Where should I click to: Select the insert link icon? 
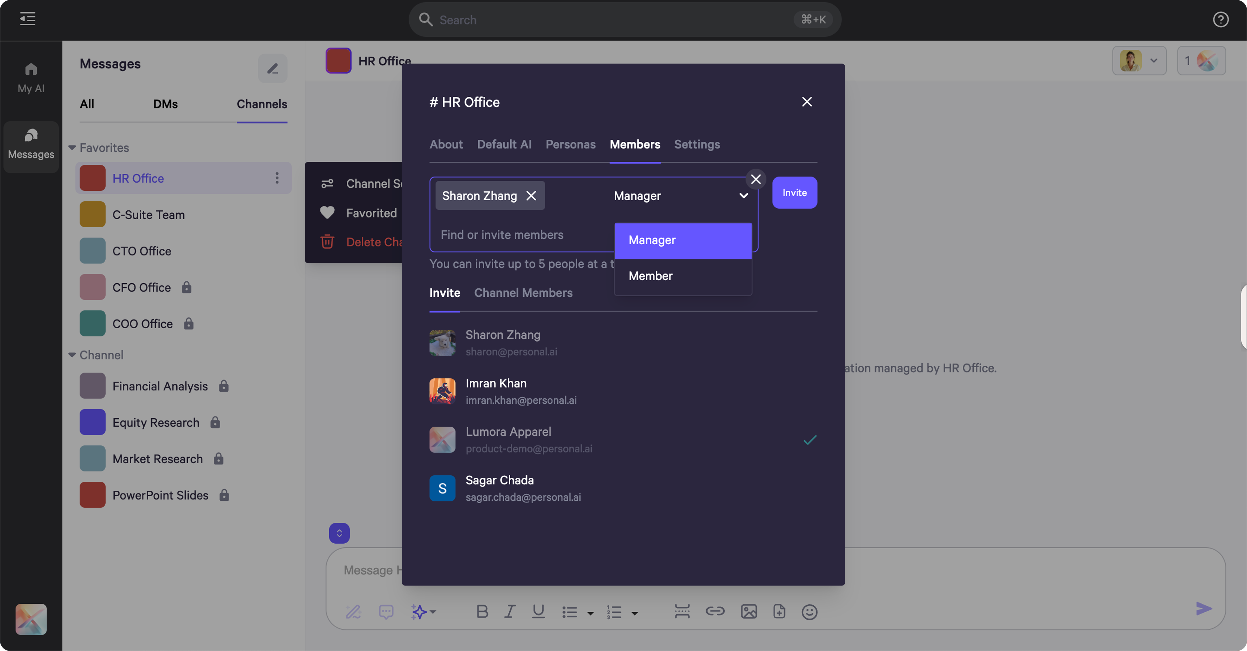(x=715, y=611)
